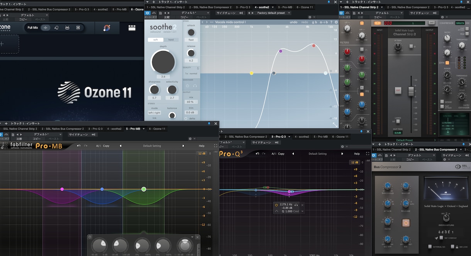Viewport: 471px width, 256px height.
Task: Select the vocal assistant icon in Ozone
Action: coord(56,27)
